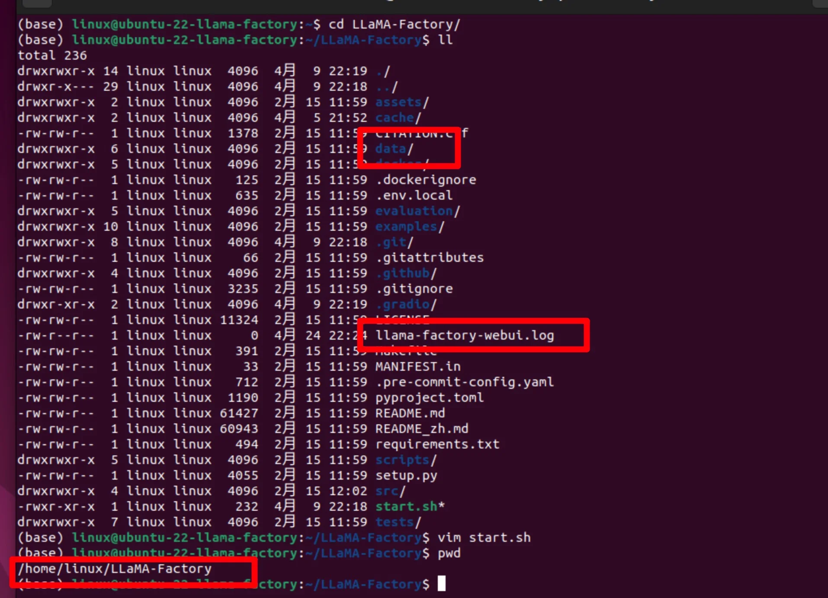Select the MANIFEST.in file entry
Screen dimensions: 828x598
point(418,366)
